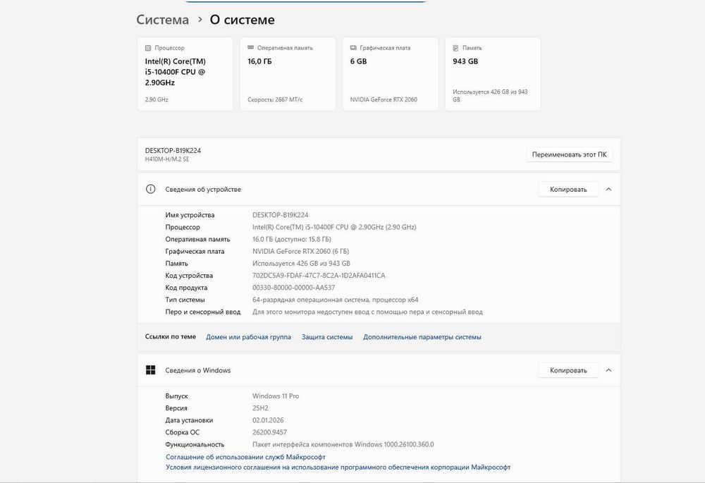Collapse the Сведения о Windows section chevron
The height and width of the screenshot is (483, 705).
609,370
